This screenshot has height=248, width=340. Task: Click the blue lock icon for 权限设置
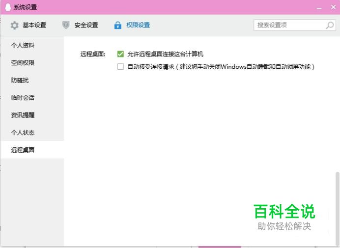pyautogui.click(x=118, y=26)
